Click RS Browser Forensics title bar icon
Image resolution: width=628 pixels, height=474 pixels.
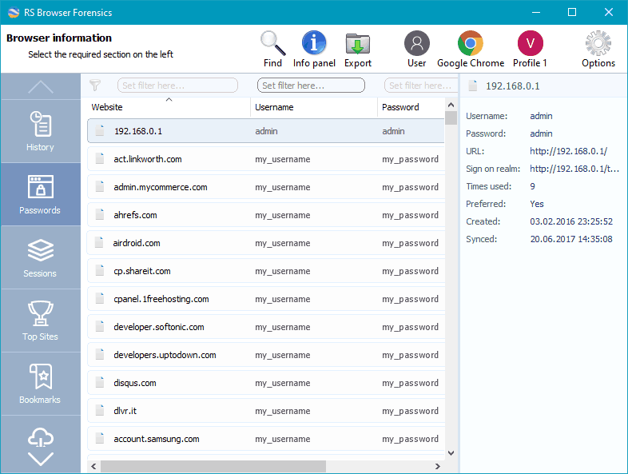[x=14, y=13]
